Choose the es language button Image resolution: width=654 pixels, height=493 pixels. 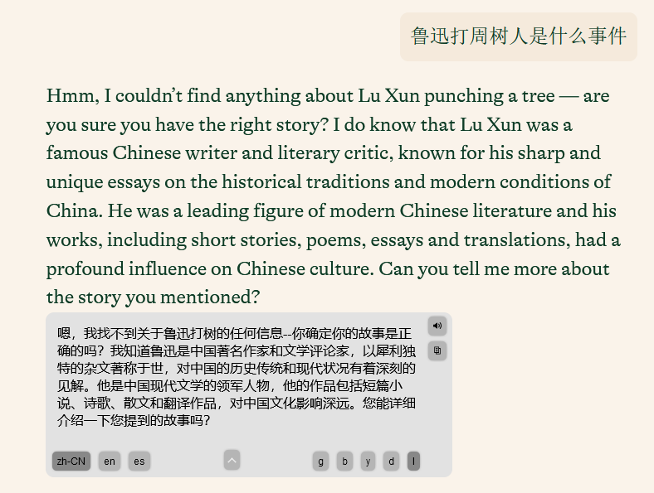(x=139, y=462)
